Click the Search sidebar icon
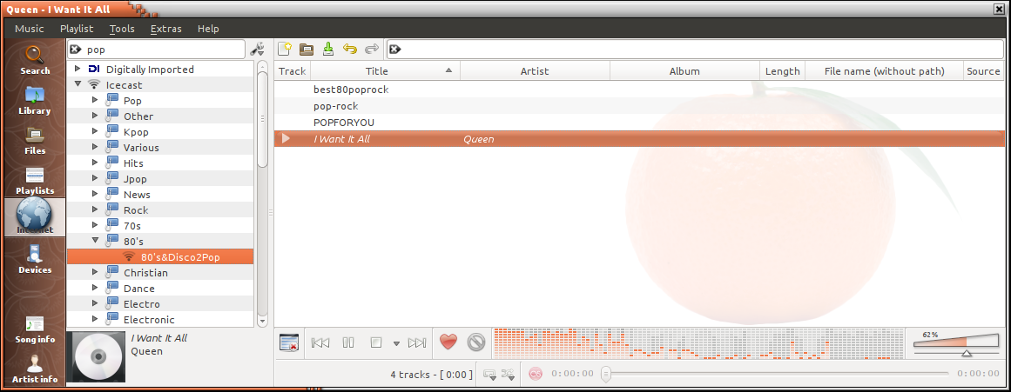This screenshot has height=392, width=1011. point(36,60)
